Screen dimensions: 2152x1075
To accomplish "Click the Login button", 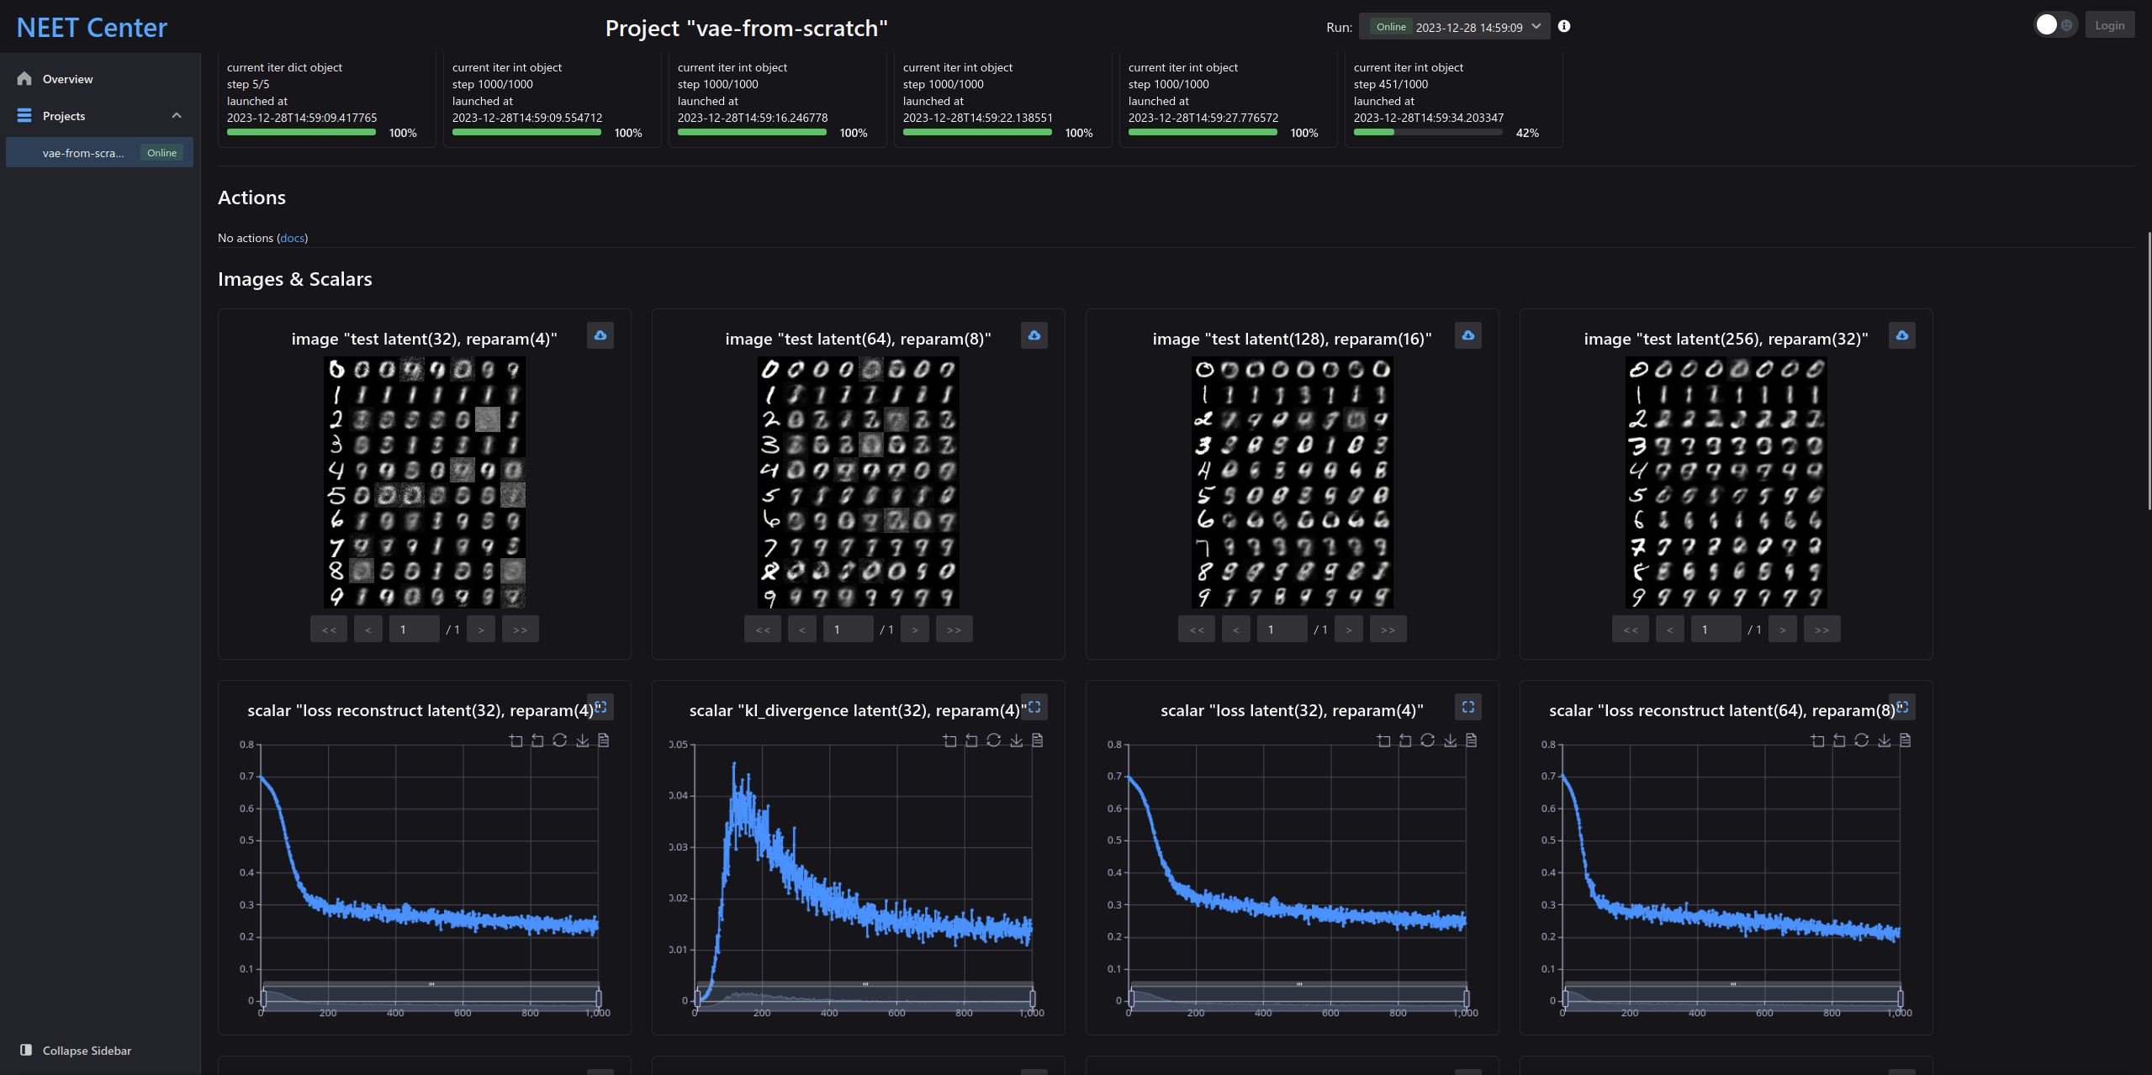I will 2109,25.
